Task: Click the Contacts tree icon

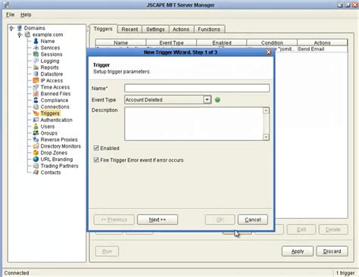Action: tap(36, 173)
